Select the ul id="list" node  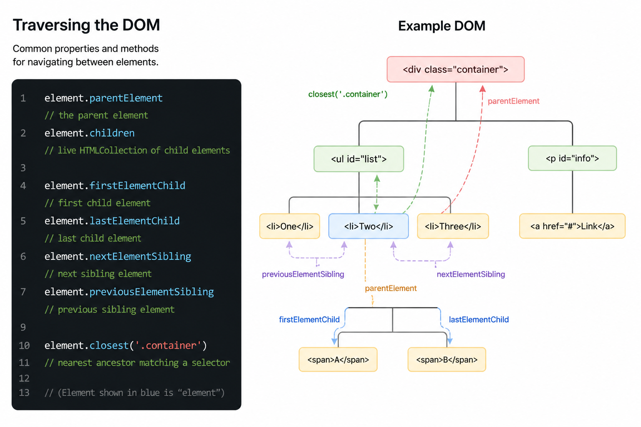[x=359, y=159]
